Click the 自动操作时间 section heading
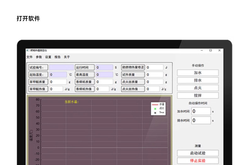This screenshot has height=165, width=248. coord(198,103)
